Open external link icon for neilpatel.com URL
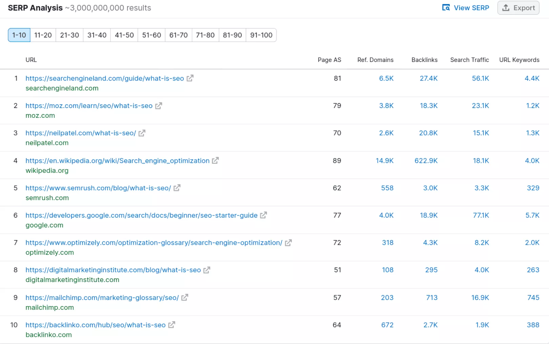The height and width of the screenshot is (344, 549). pyautogui.click(x=142, y=133)
